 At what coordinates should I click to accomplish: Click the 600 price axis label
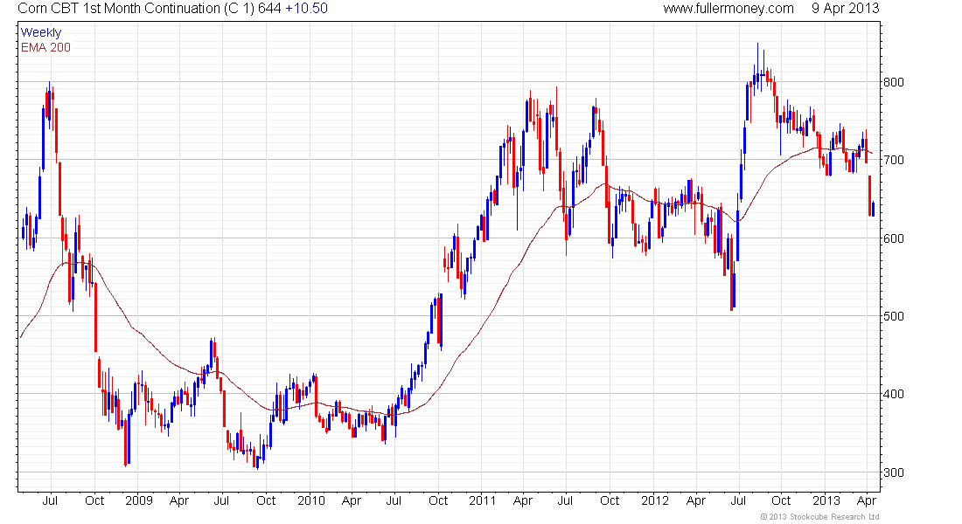[x=893, y=238]
